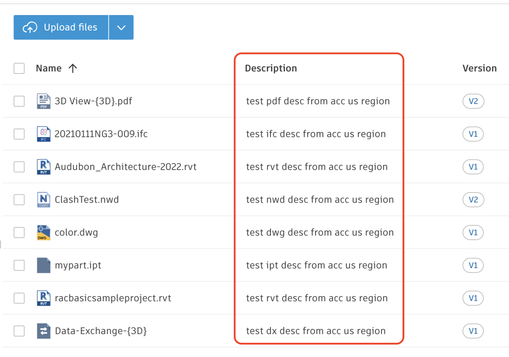Check the box for ClashTest.nwd row
Image resolution: width=509 pixels, height=357 pixels.
(x=19, y=200)
